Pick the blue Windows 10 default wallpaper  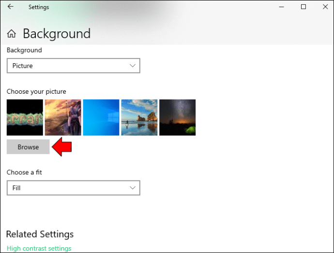pos(101,117)
